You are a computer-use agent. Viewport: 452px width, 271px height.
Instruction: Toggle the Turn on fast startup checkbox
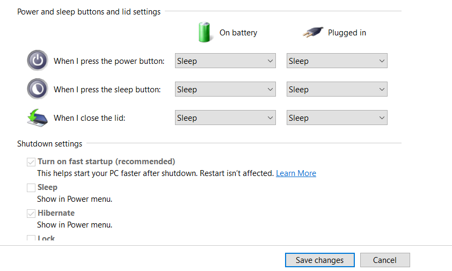coord(31,162)
